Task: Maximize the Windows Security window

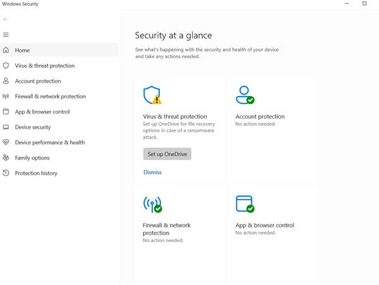Action: pos(364,4)
